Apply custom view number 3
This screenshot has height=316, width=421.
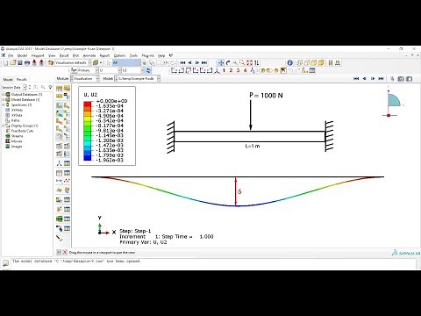click(x=238, y=70)
